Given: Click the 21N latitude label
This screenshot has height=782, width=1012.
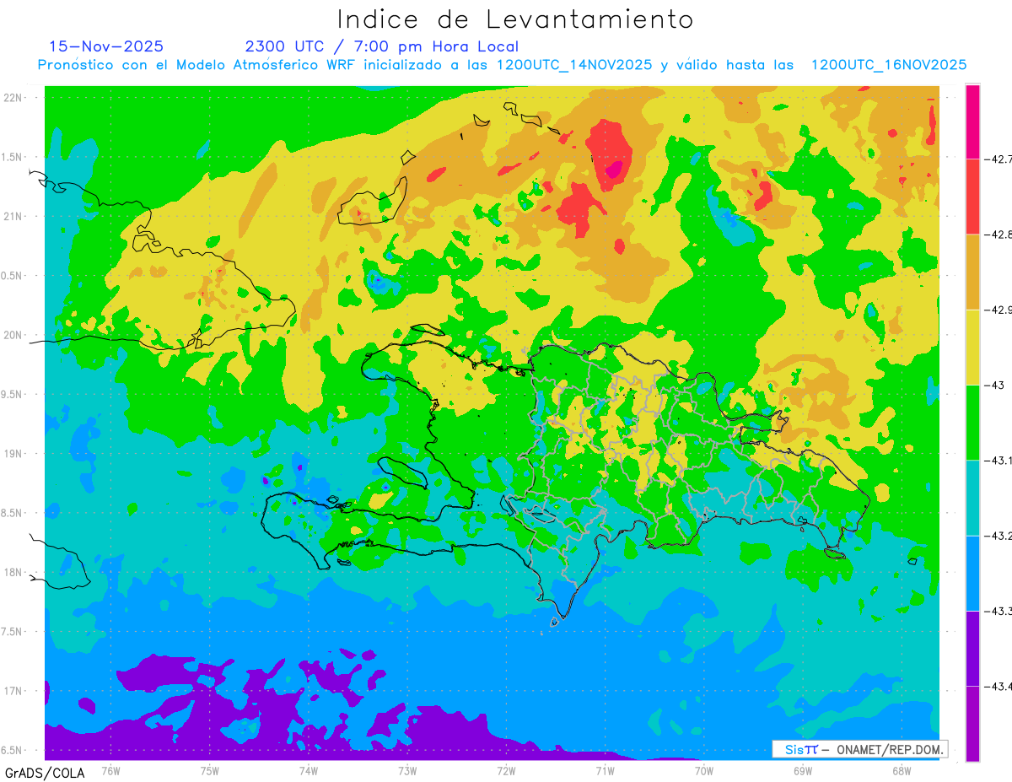Looking at the screenshot, I should pyautogui.click(x=13, y=217).
